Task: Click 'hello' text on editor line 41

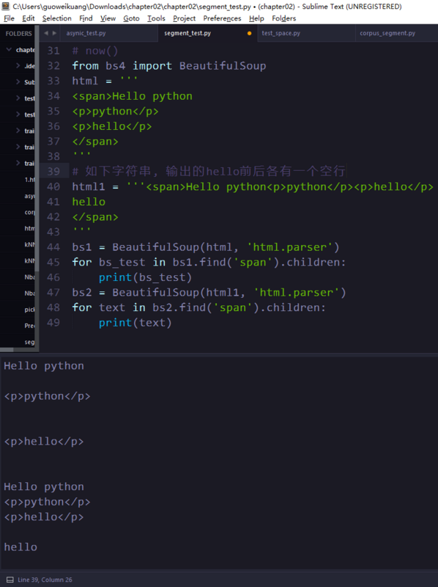Action: (89, 202)
